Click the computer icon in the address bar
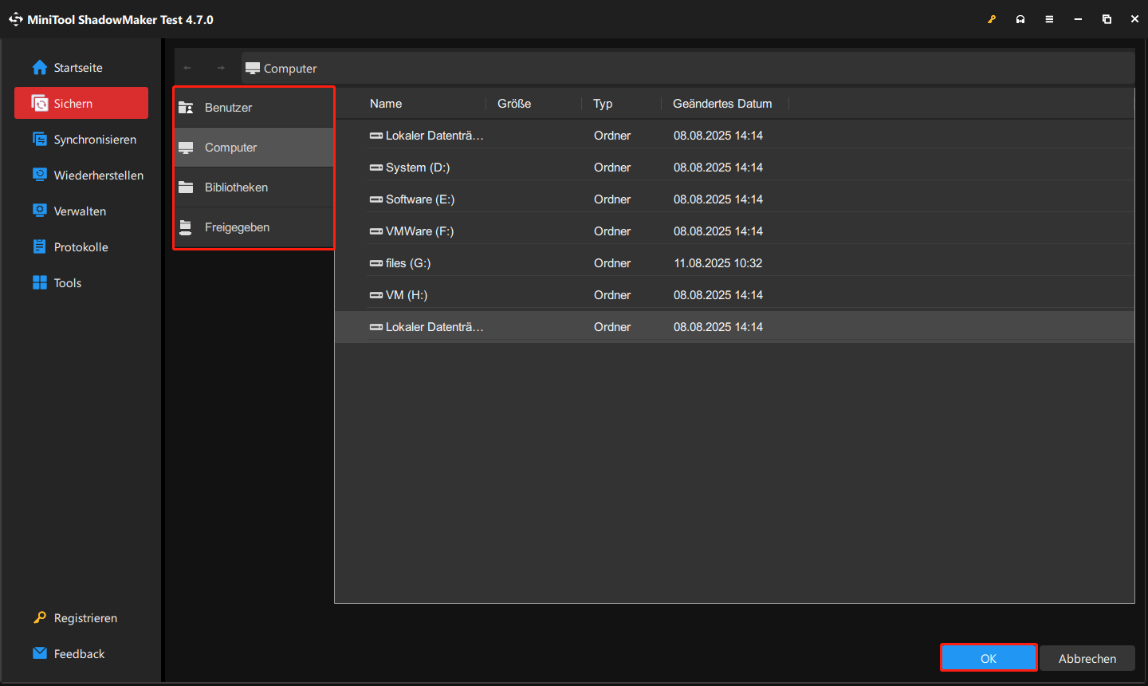This screenshot has height=686, width=1148. pyautogui.click(x=253, y=68)
